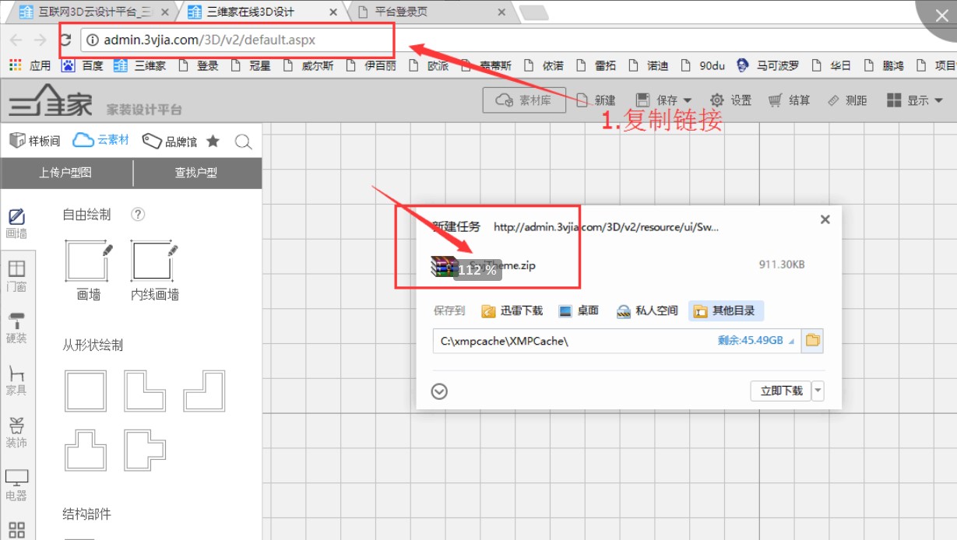Select 其他目录 as save location
The height and width of the screenshot is (540, 957).
(726, 311)
